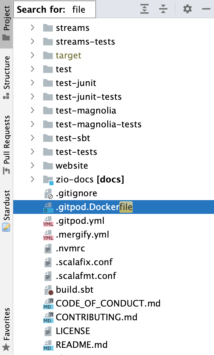Click the .gitignore file icon
Viewport: 214px width, 355px height.
[x=48, y=193]
